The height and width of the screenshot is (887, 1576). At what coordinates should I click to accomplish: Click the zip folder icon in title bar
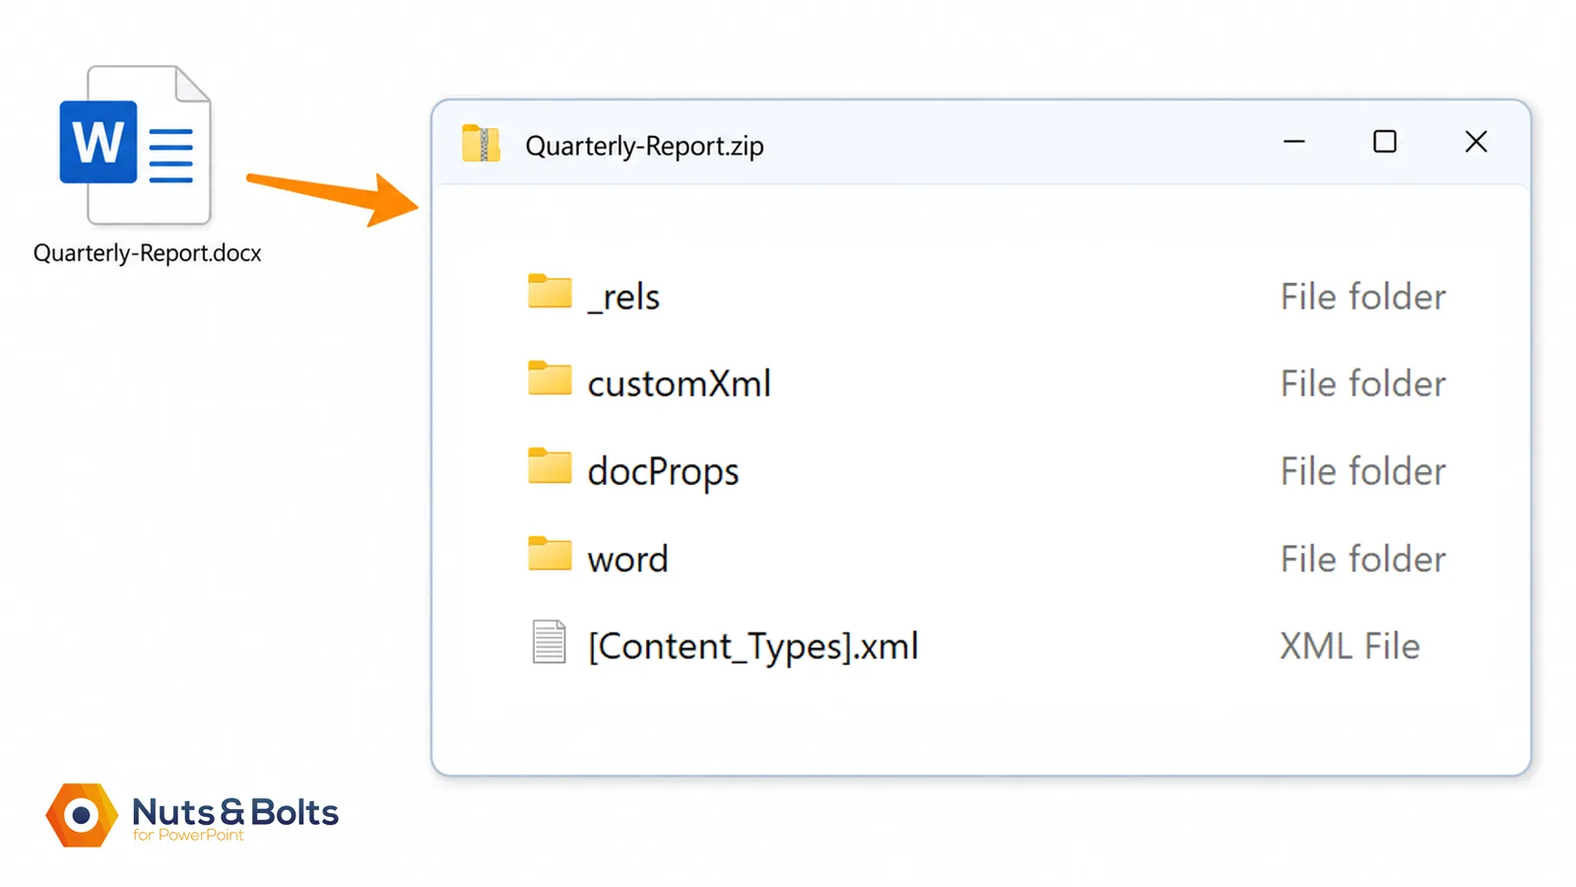pos(481,144)
